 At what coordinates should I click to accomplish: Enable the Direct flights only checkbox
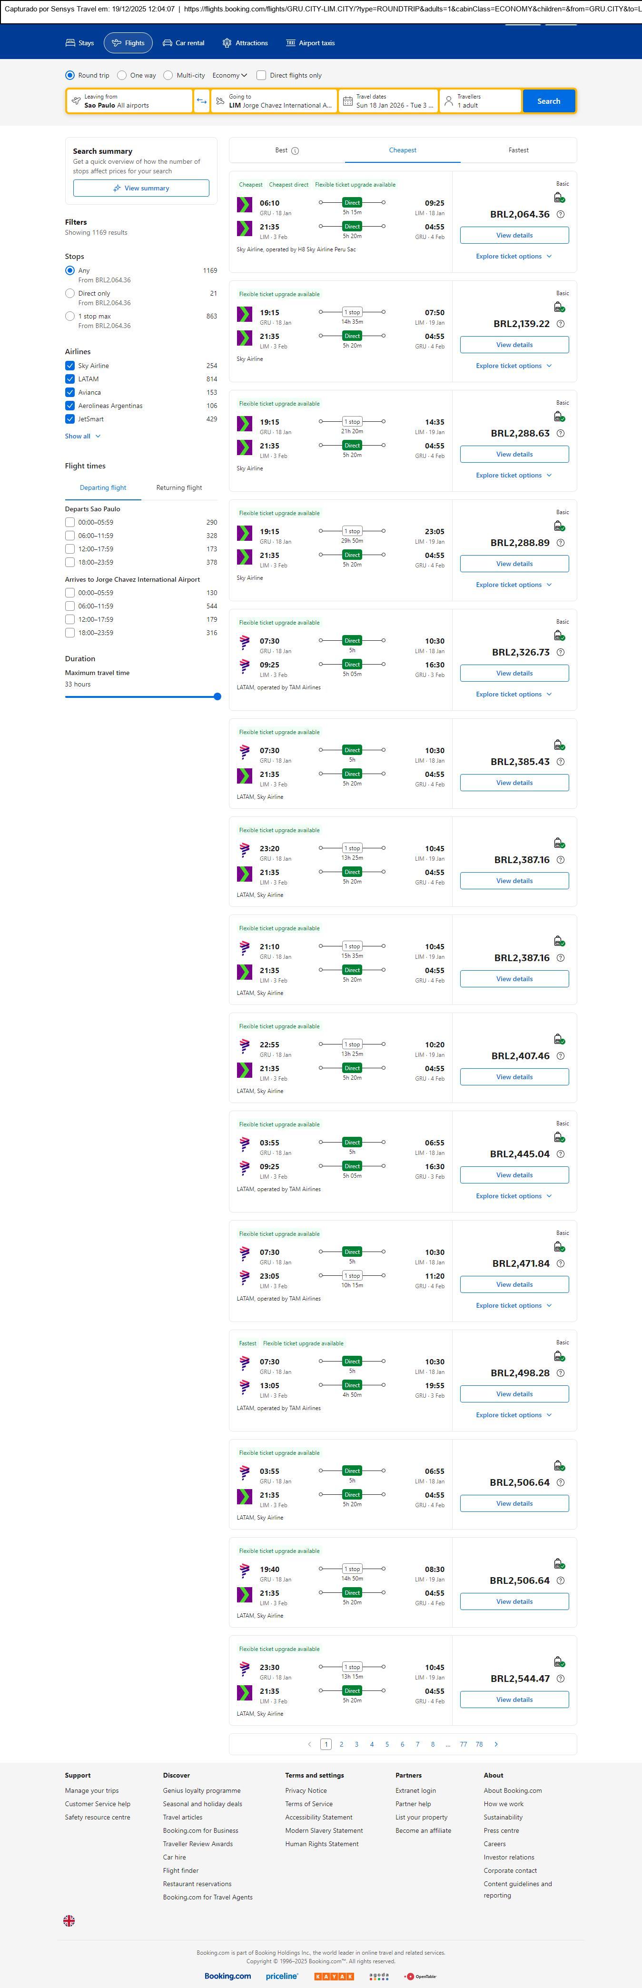click(262, 76)
